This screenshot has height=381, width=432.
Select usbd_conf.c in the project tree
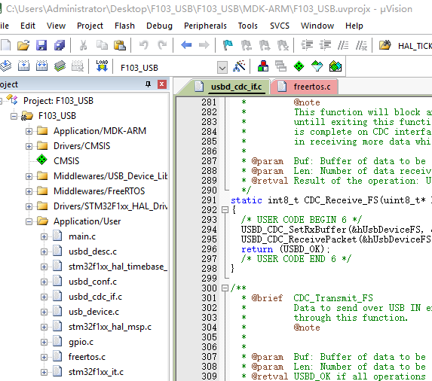click(x=93, y=282)
